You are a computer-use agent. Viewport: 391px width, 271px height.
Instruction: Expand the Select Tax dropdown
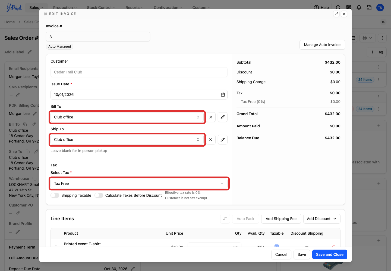[x=139, y=183]
